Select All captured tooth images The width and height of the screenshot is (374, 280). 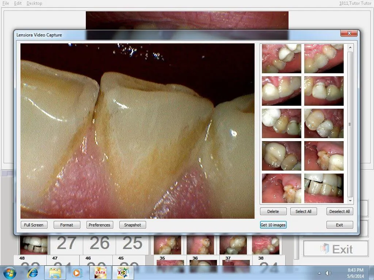click(304, 211)
